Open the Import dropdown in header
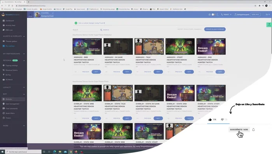Image resolution: width=272 pixels, height=154 pixels. pos(226,14)
